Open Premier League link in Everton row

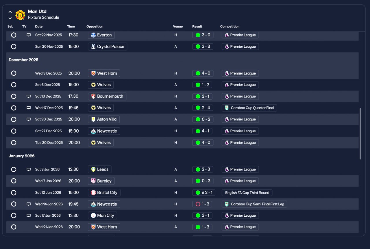pyautogui.click(x=240, y=35)
